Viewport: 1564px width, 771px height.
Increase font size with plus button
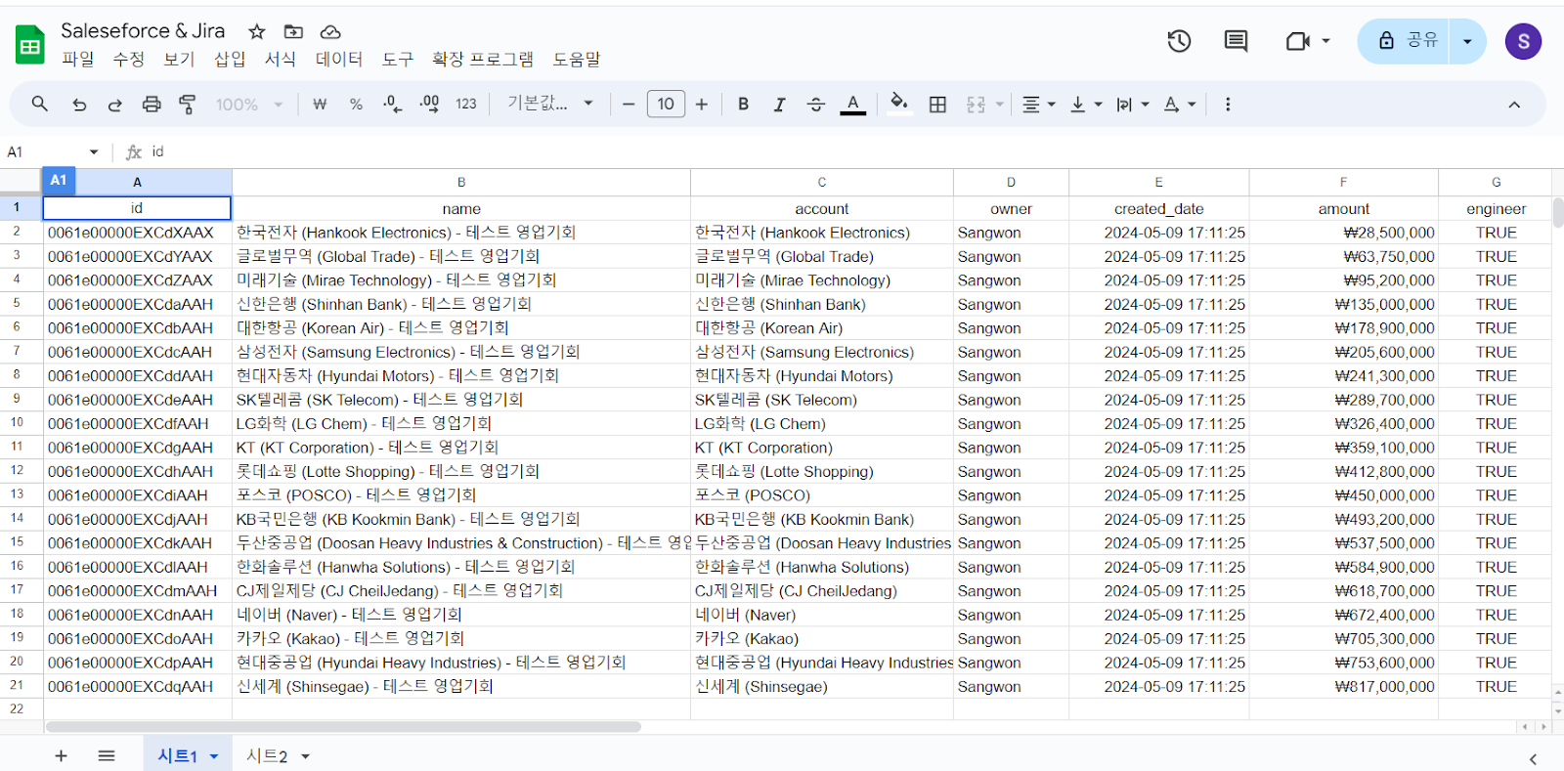coord(702,105)
